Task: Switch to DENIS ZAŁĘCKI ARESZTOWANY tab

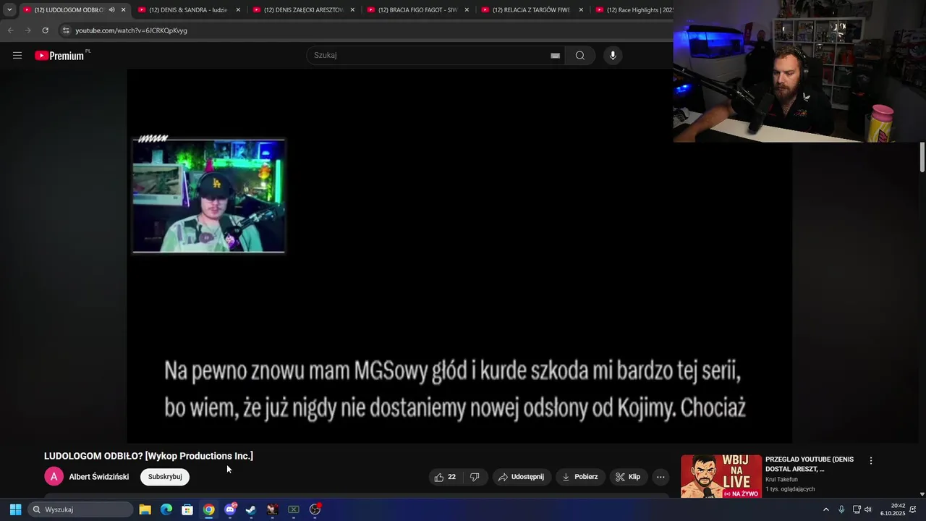Action: coord(302,10)
